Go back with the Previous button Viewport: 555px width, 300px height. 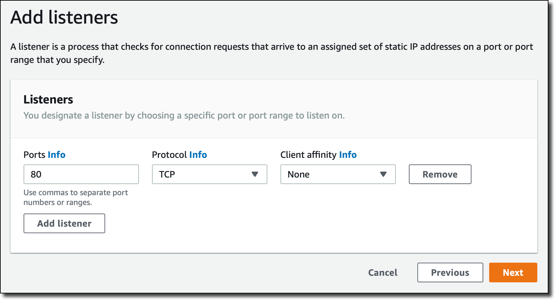coord(450,272)
